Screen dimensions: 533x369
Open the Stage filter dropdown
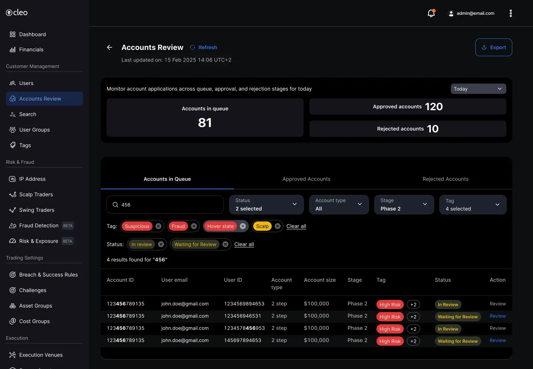pyautogui.click(x=404, y=205)
